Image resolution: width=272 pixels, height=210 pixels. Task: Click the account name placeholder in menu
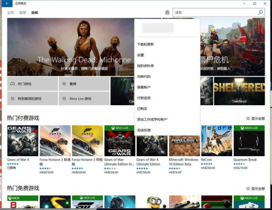(158, 28)
